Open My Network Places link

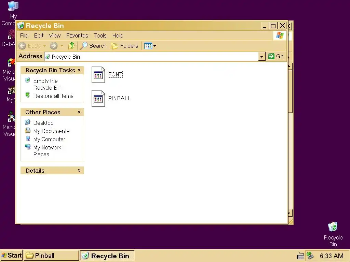pos(47,151)
